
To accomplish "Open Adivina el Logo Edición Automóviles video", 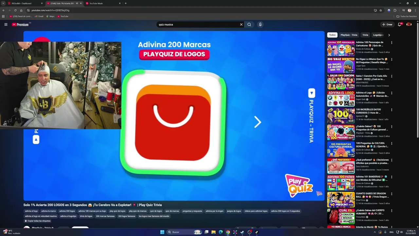I will coord(372,94).
